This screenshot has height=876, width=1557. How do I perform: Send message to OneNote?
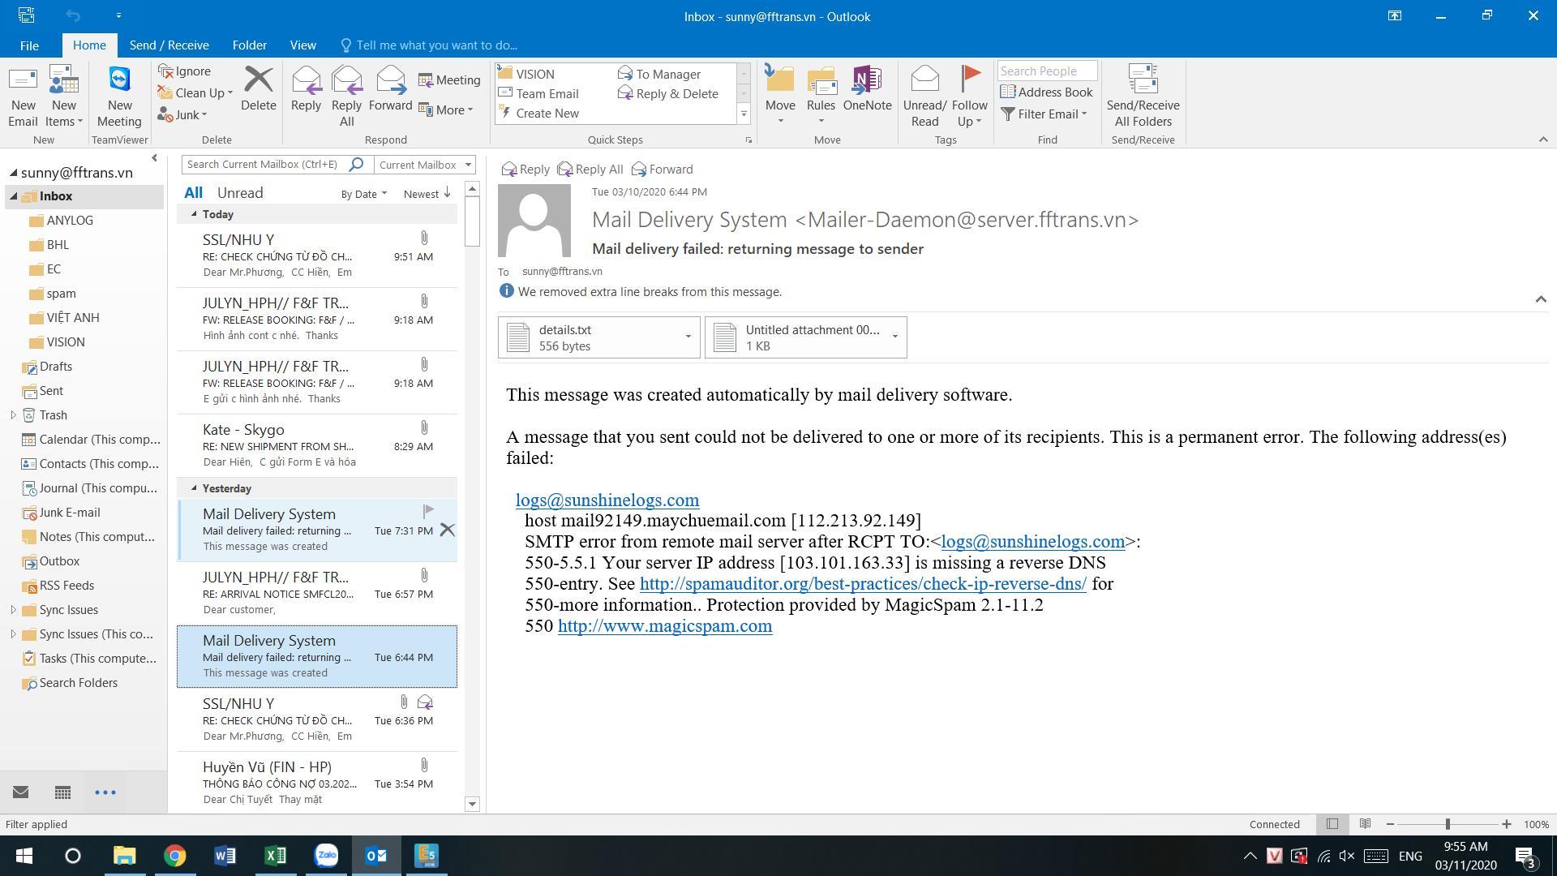tap(867, 88)
